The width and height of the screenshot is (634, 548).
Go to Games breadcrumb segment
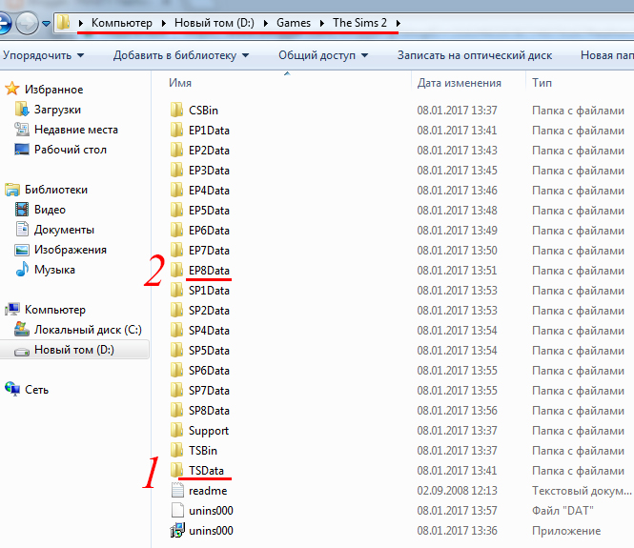point(294,23)
